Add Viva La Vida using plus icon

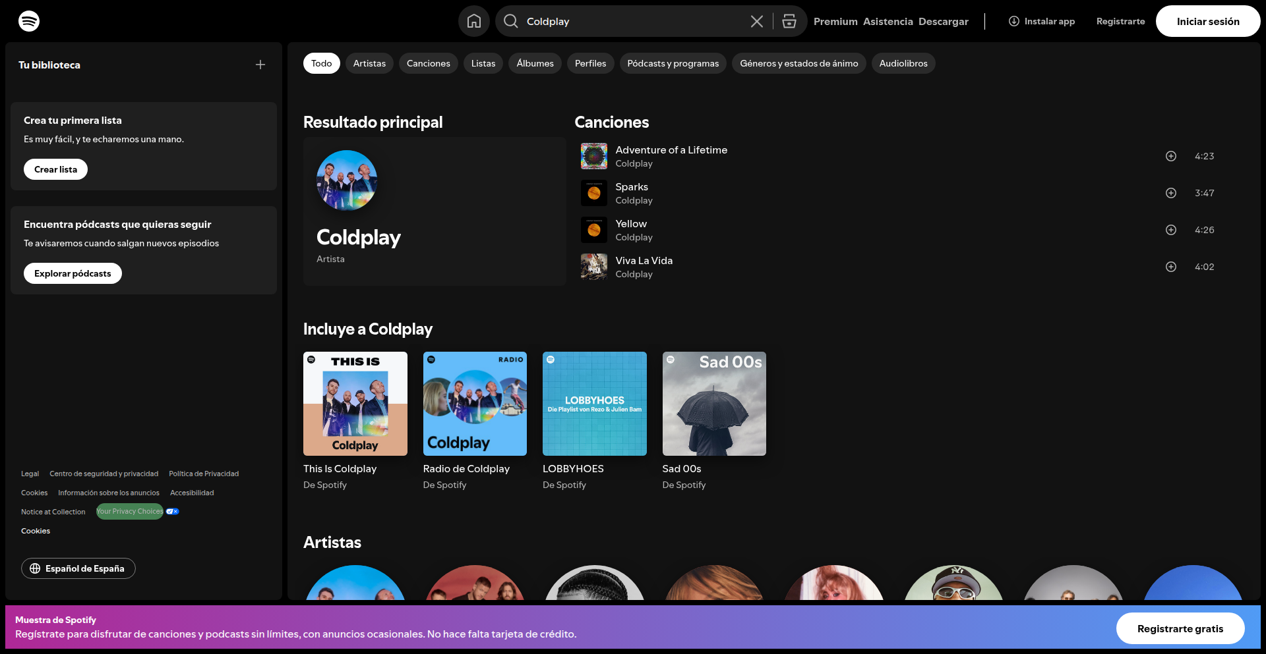pos(1170,267)
